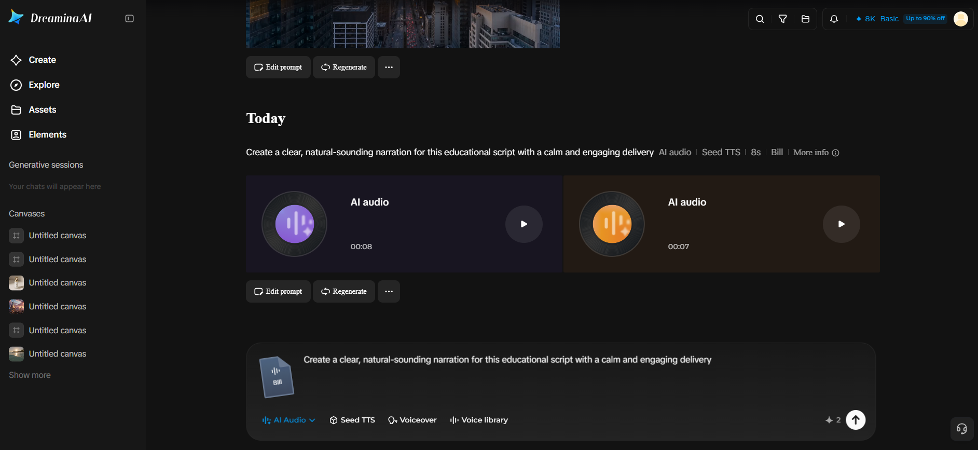Open the Voice library
This screenshot has width=978, height=450.
coord(479,420)
